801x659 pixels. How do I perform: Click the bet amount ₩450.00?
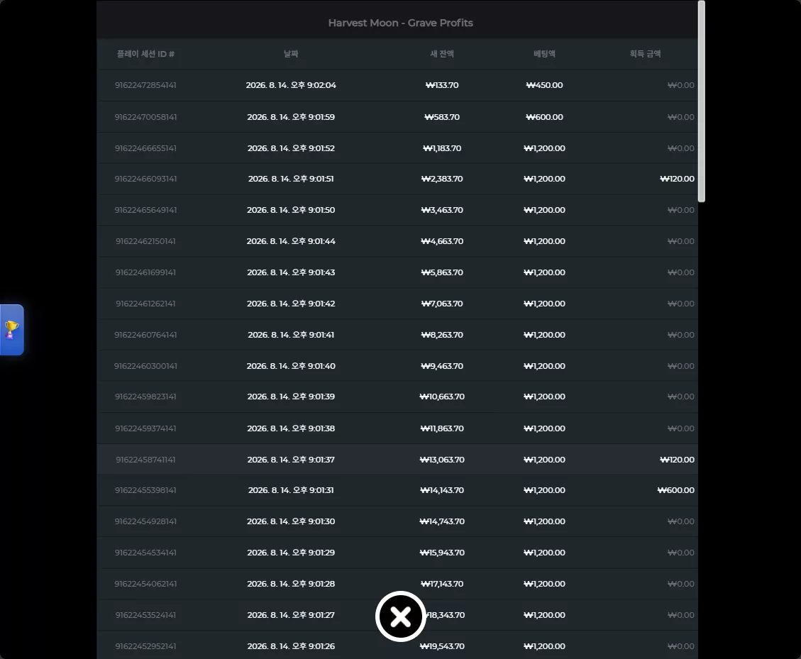[x=545, y=85]
